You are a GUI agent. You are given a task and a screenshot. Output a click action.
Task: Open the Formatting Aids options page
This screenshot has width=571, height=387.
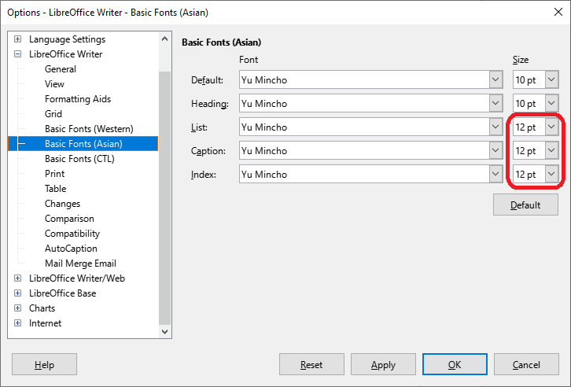coord(78,99)
